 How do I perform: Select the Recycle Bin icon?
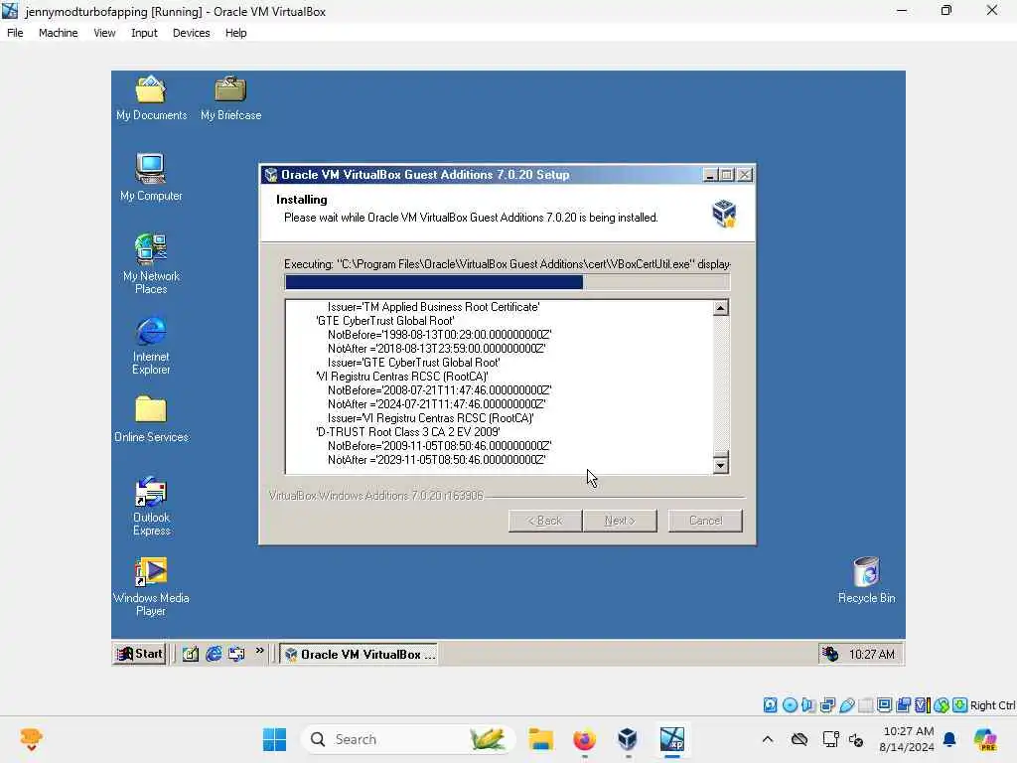pyautogui.click(x=866, y=580)
